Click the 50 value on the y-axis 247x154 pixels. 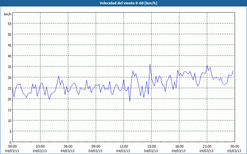coord(10,34)
